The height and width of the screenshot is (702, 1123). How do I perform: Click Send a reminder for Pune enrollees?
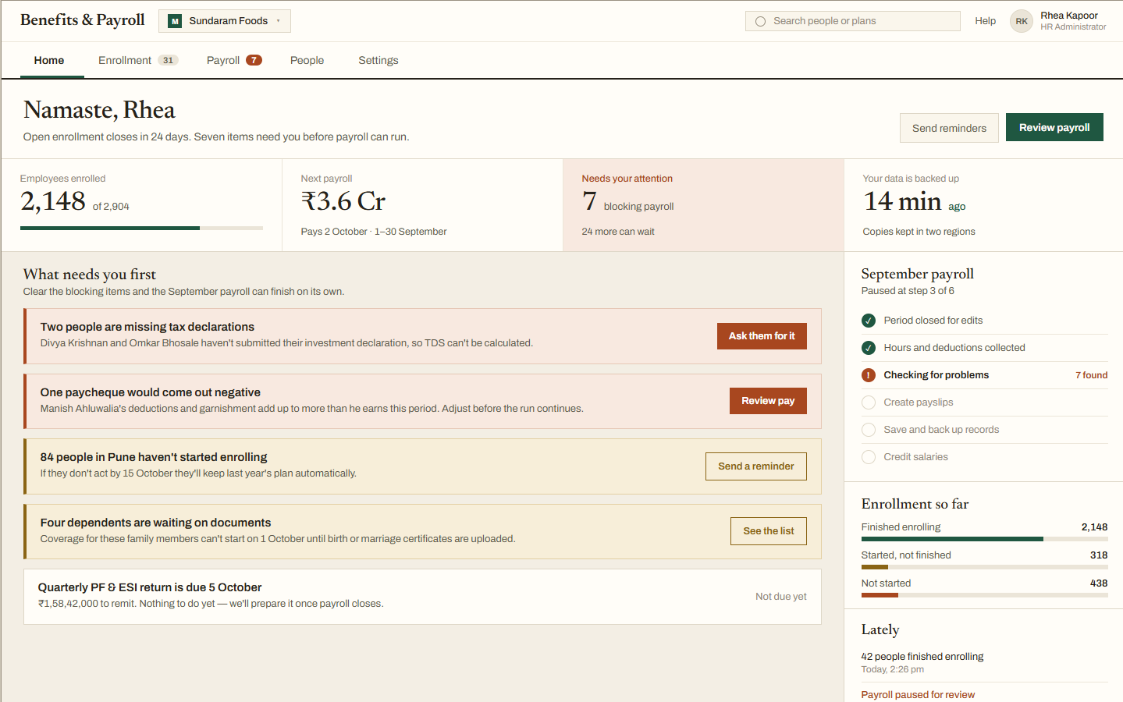(756, 466)
